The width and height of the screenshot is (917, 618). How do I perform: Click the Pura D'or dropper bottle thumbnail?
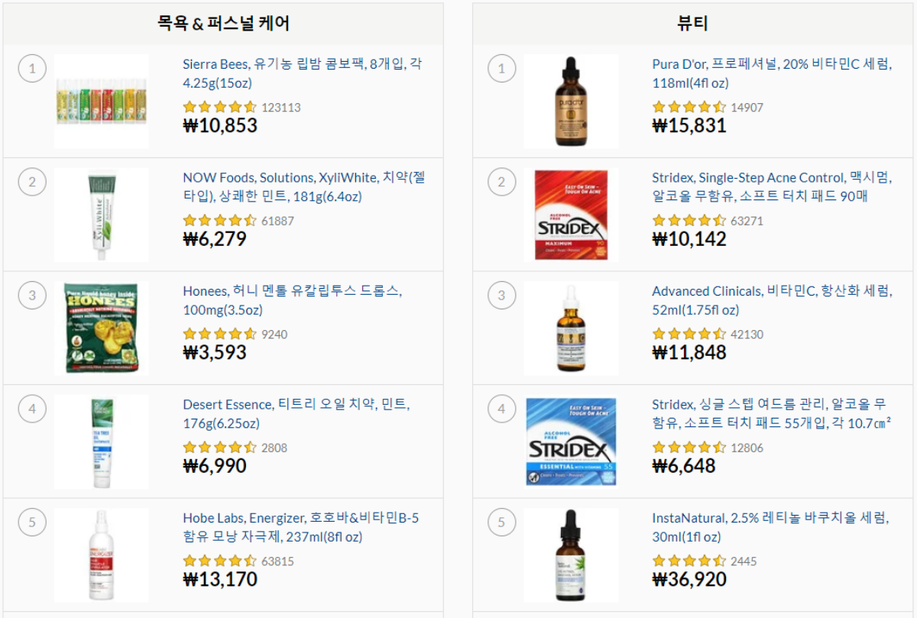point(571,100)
